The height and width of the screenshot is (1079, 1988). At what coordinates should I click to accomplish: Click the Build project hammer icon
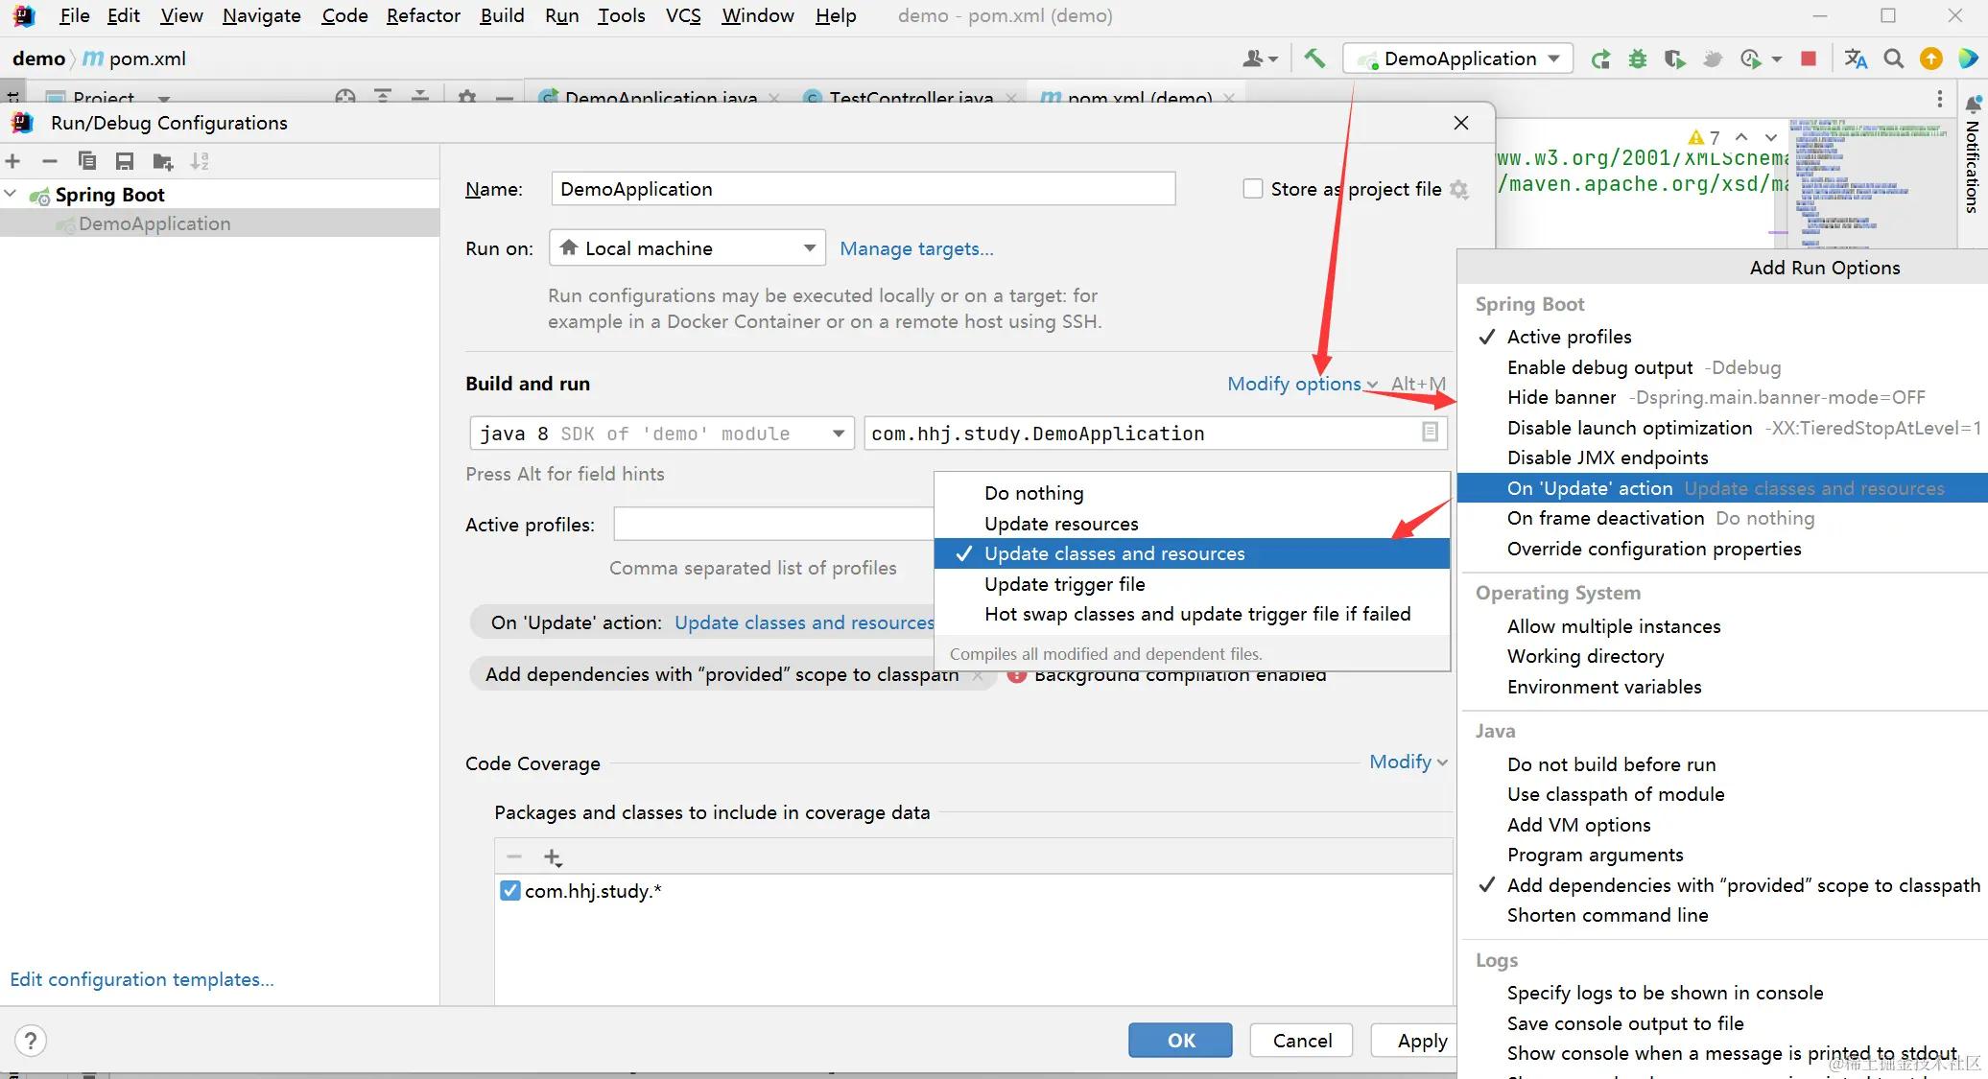[1313, 59]
